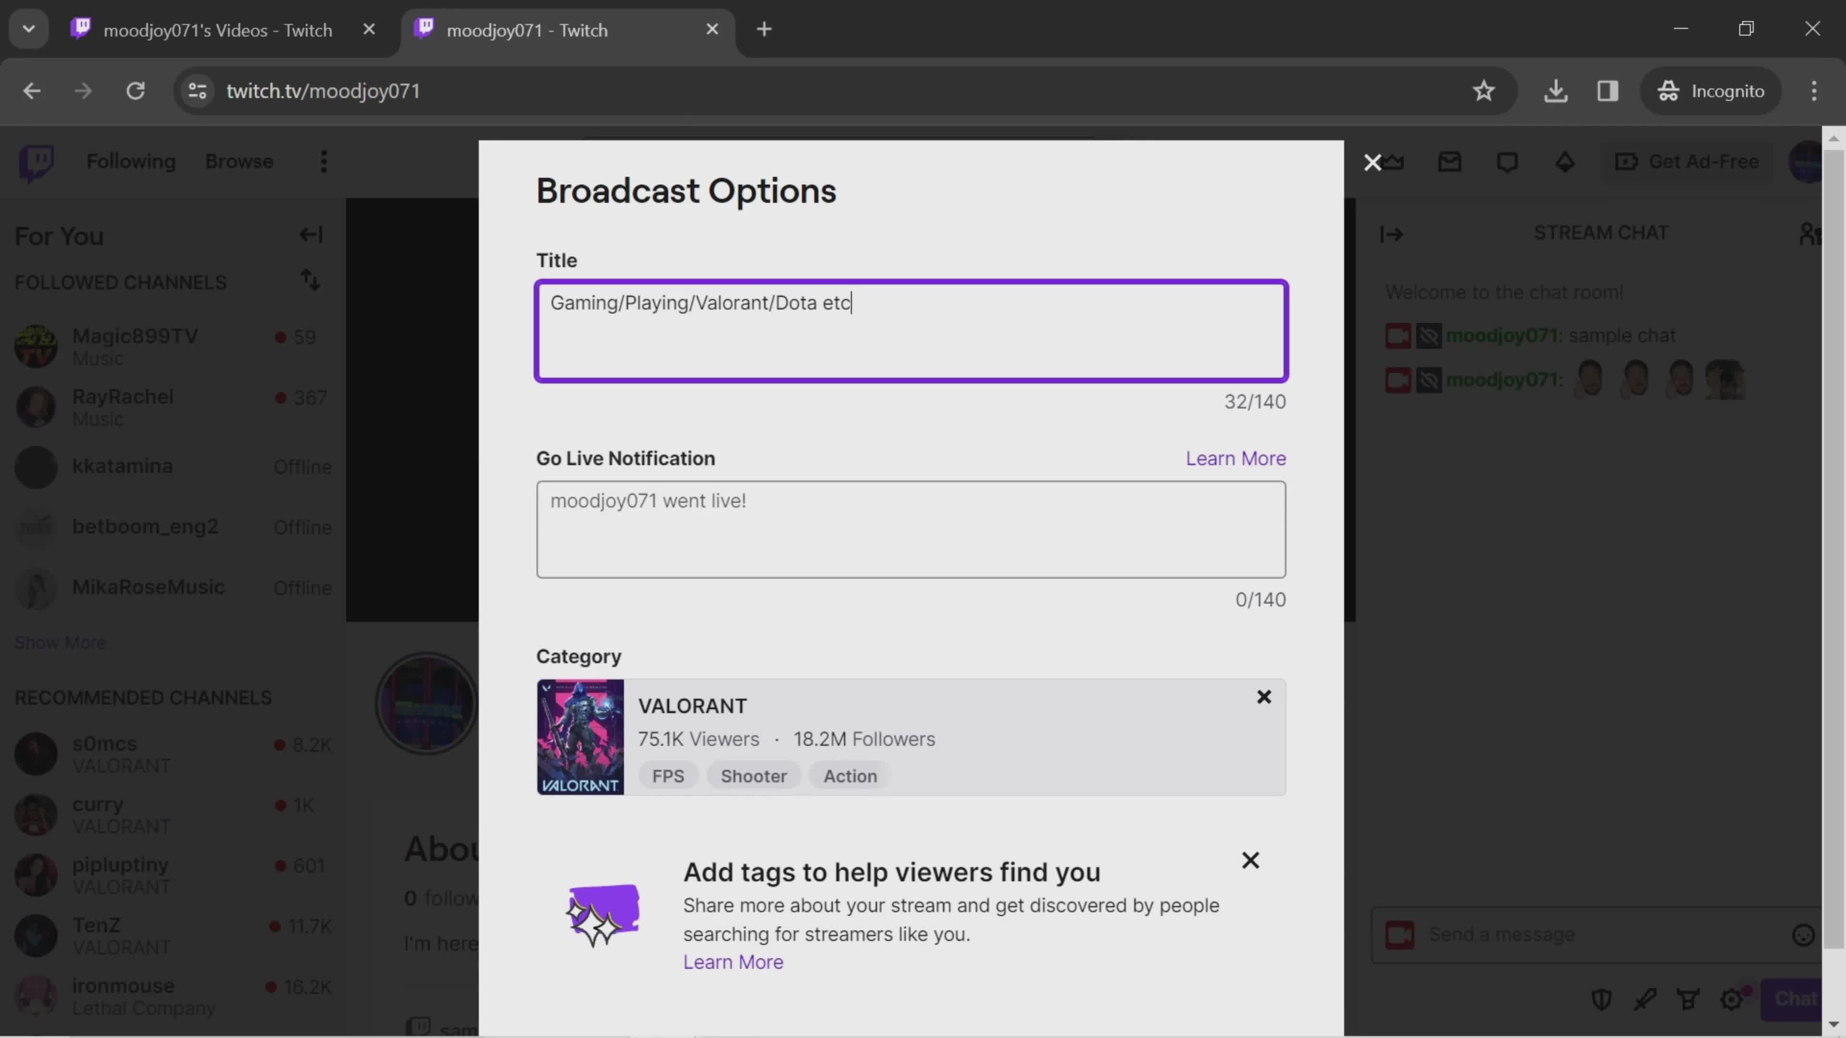This screenshot has height=1038, width=1846.
Task: Close the VALORANT category selection
Action: click(x=1264, y=697)
